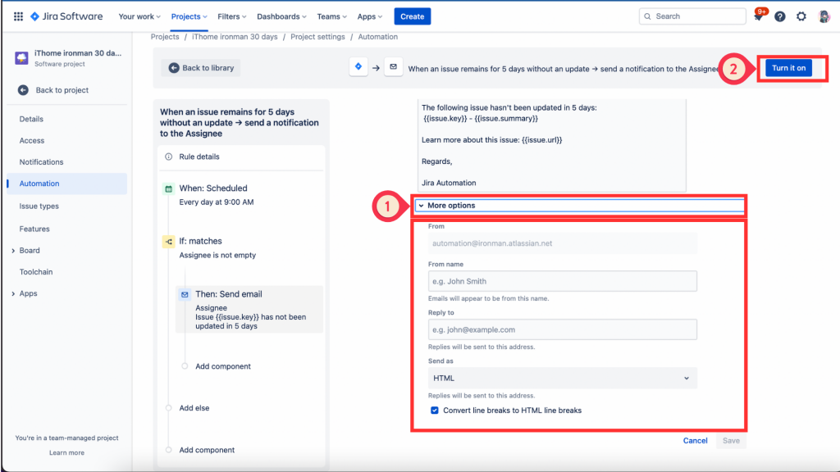Open the Dashboards dropdown menu
Screen dimensions: 840x472
pyautogui.click(x=282, y=16)
